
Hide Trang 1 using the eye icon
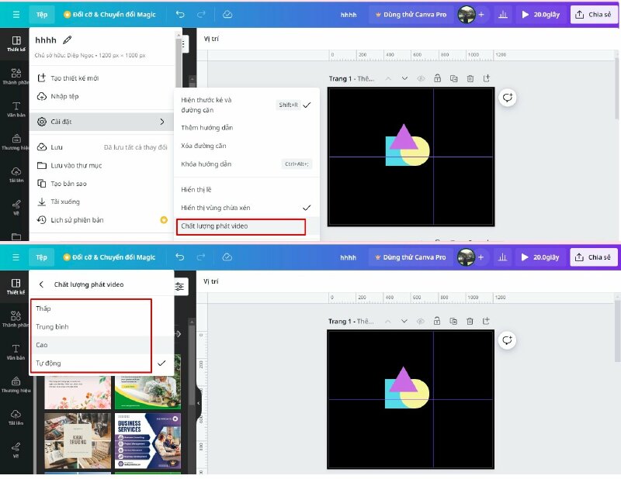(x=420, y=79)
